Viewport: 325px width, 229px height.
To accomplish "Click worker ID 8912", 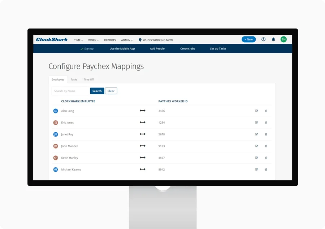I will (161, 169).
